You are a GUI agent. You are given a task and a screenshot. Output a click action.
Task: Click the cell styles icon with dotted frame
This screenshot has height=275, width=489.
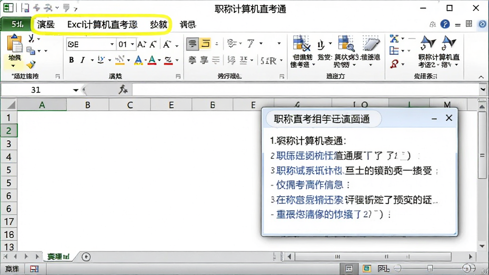click(x=371, y=43)
